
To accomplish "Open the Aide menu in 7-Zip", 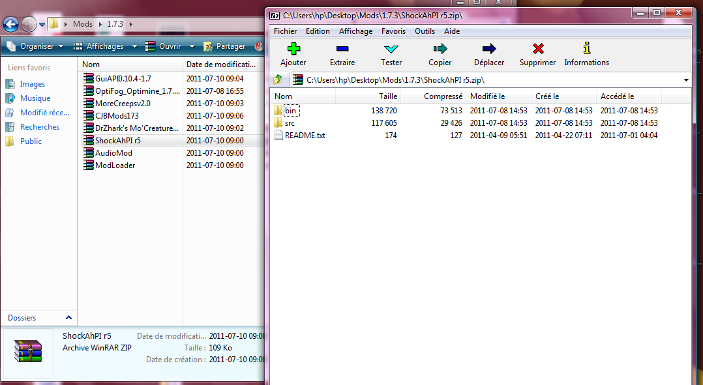I will click(x=452, y=31).
